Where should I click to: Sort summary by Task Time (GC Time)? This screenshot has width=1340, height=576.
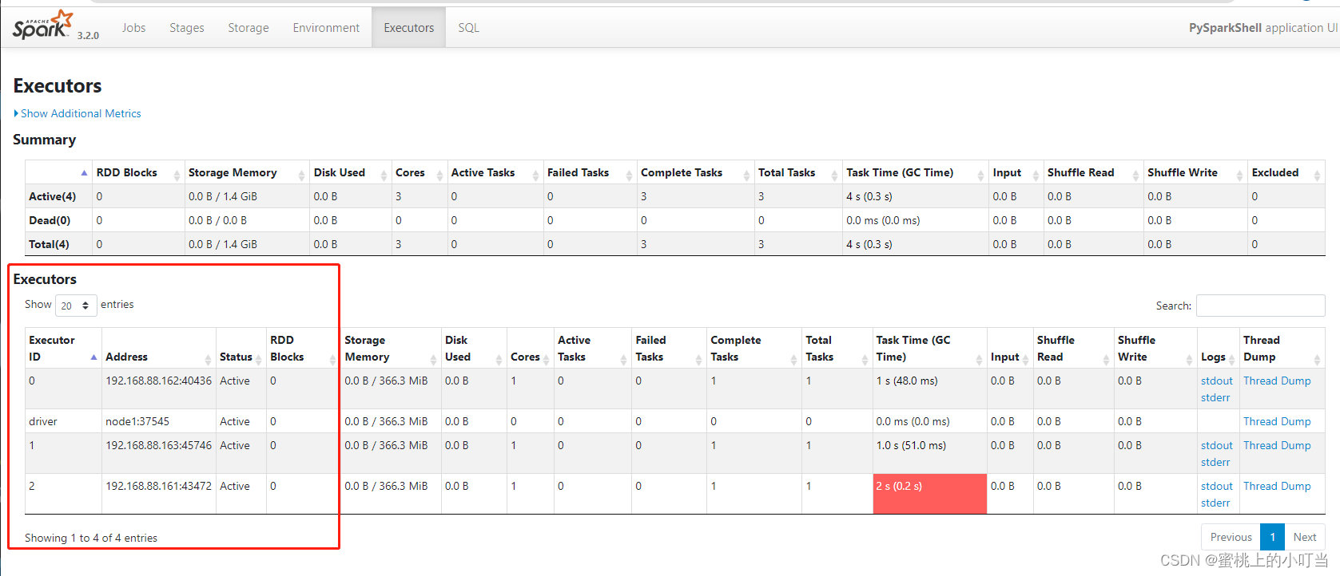[x=915, y=172]
